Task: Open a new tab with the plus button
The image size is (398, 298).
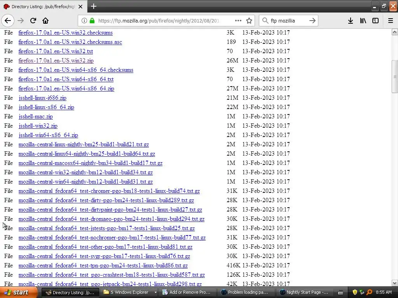Action: pos(94,6)
